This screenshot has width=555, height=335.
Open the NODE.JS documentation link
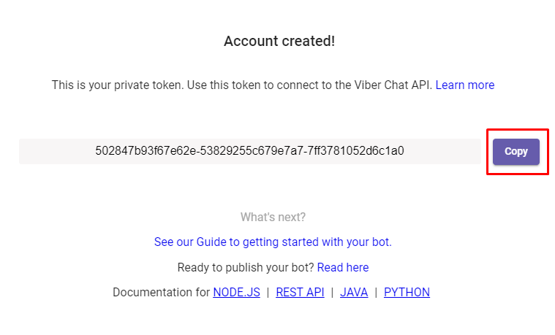click(x=236, y=293)
